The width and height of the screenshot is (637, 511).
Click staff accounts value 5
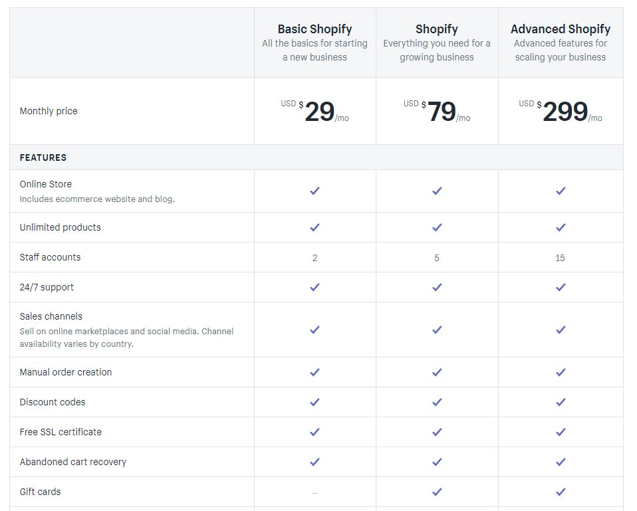pos(437,258)
